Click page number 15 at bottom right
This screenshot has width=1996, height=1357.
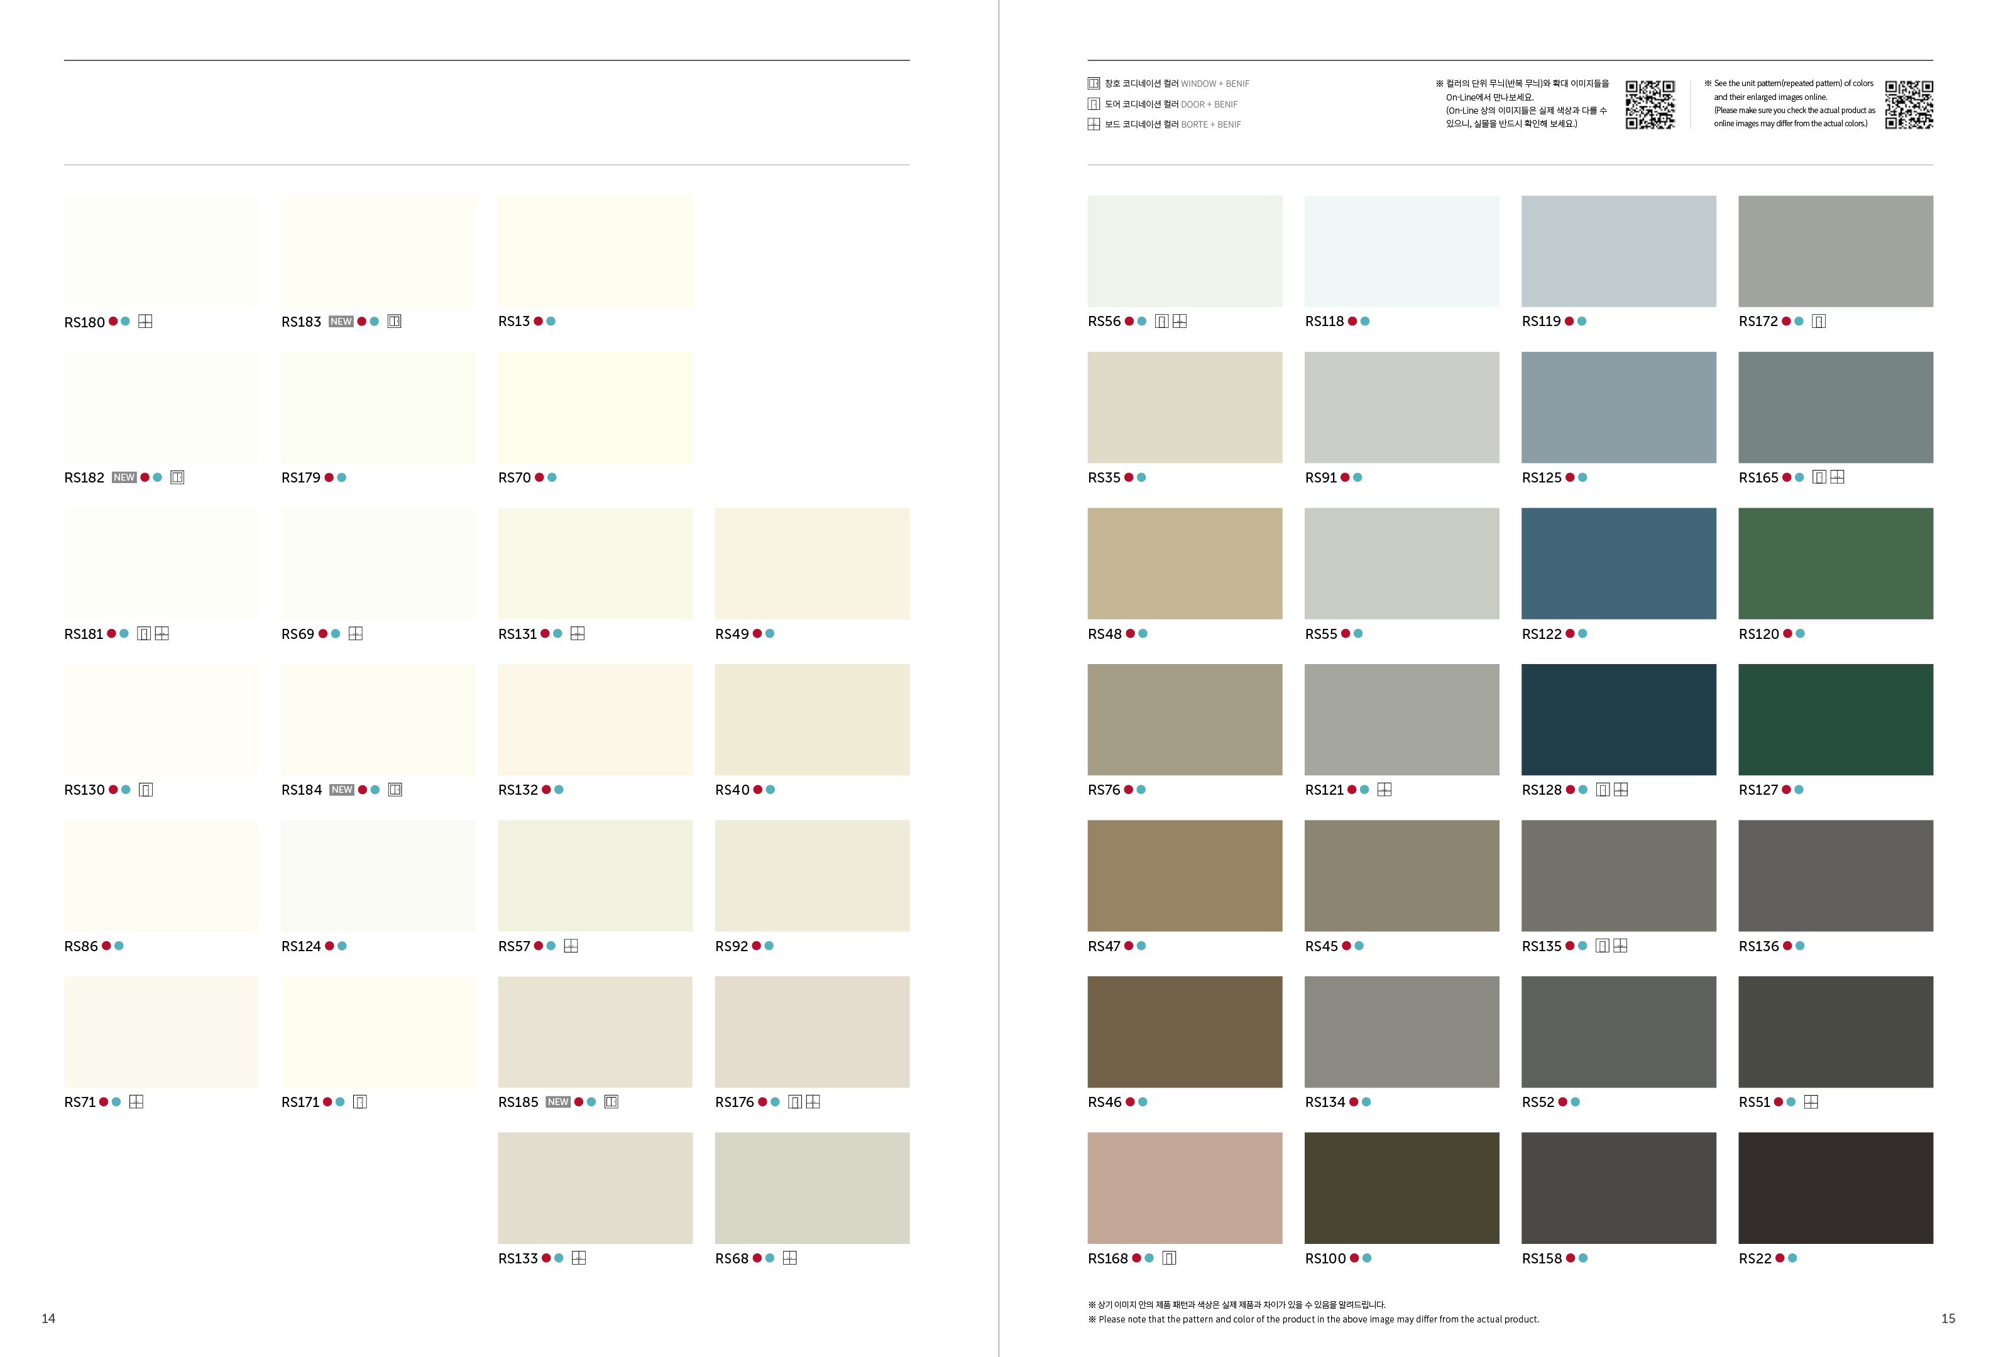[1948, 1319]
